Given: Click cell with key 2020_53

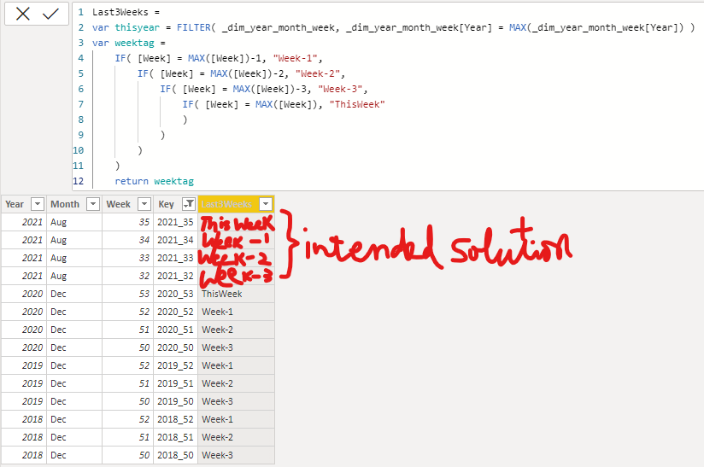Looking at the screenshot, I should 175,294.
